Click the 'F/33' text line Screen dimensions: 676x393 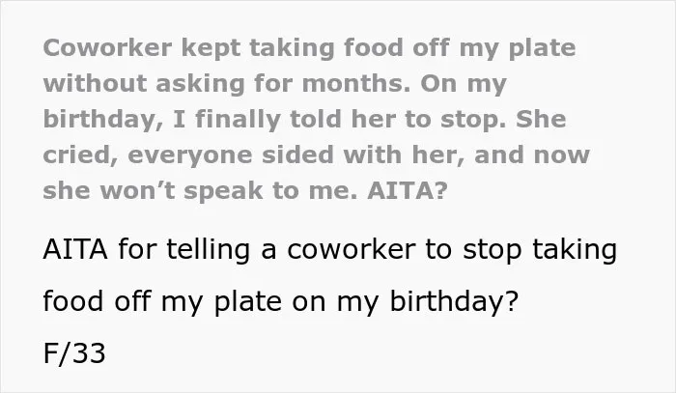pos(74,353)
